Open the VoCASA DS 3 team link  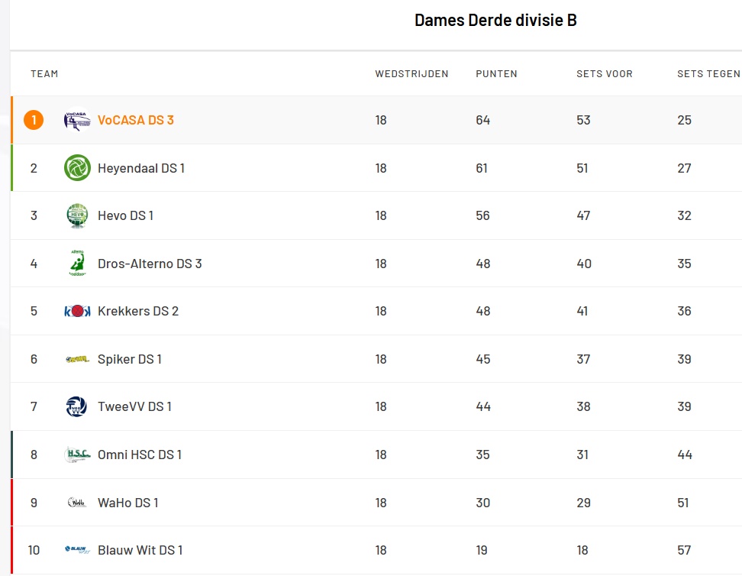pyautogui.click(x=136, y=120)
